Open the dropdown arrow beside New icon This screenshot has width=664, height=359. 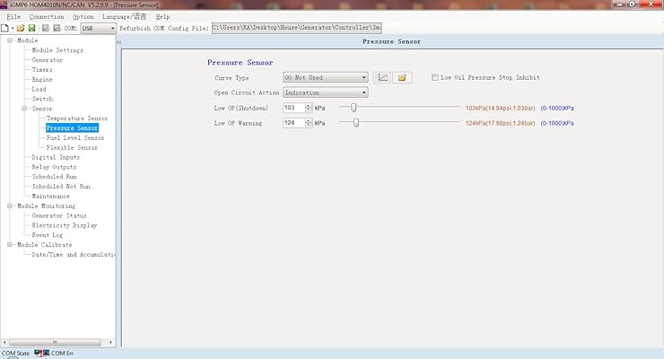(x=13, y=29)
